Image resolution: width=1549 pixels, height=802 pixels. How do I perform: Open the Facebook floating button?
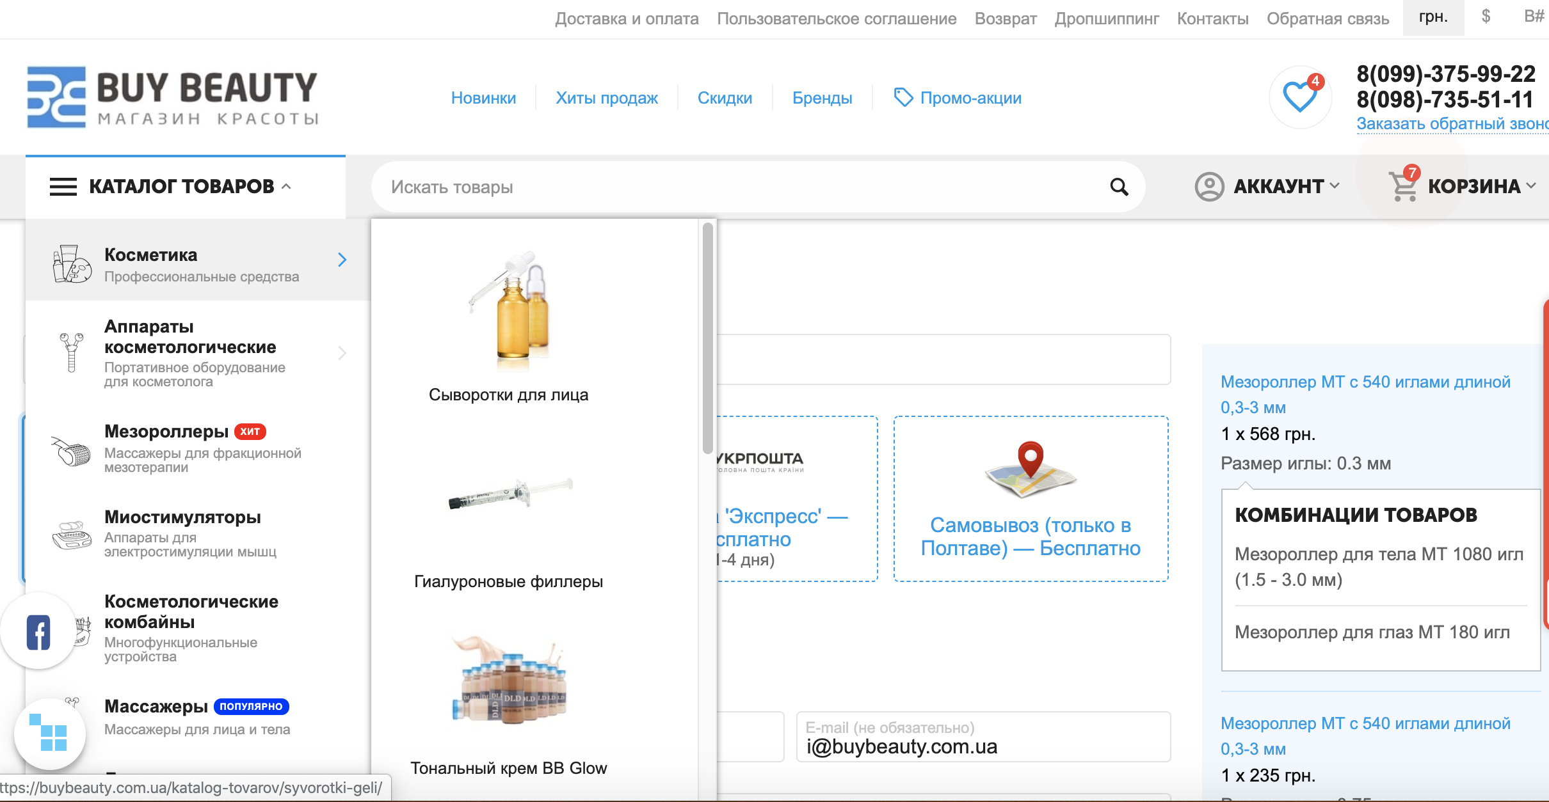(38, 633)
